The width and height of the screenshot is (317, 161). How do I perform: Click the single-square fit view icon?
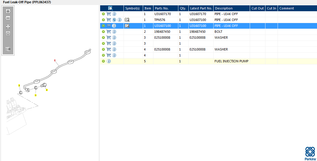click(8, 33)
